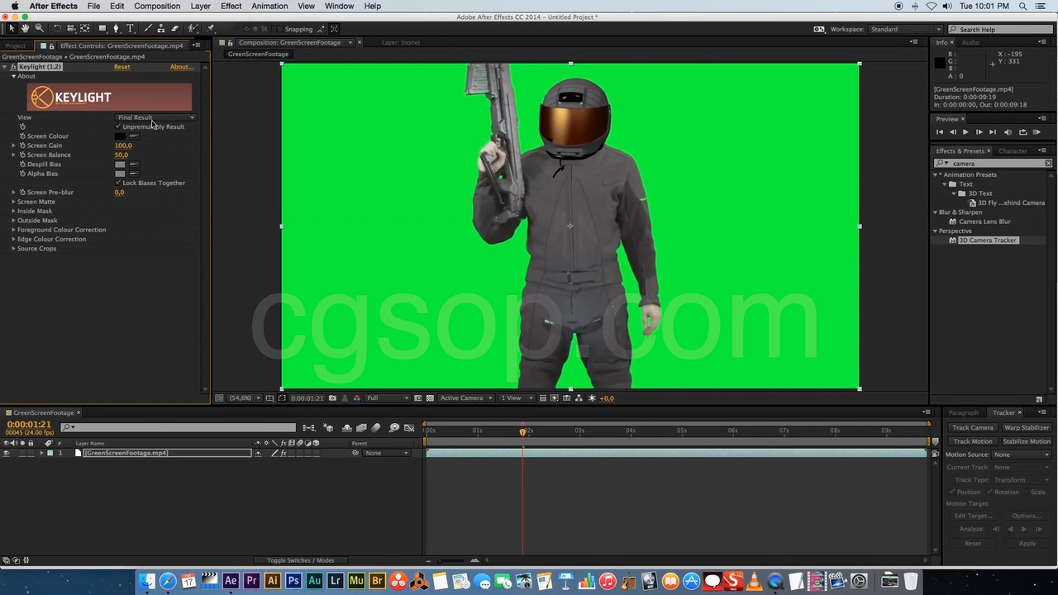Click Toggle Switches / Modes button

(301, 560)
